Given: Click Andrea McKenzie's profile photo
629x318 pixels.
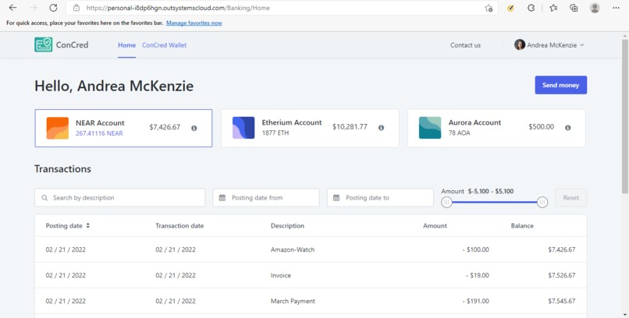Looking at the screenshot, I should coord(520,45).
